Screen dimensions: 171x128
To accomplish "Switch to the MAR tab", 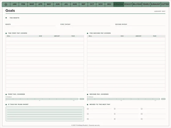I will [32, 4].
